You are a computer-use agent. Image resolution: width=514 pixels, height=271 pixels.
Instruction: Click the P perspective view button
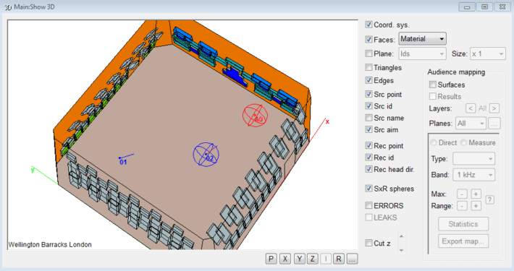(271, 259)
